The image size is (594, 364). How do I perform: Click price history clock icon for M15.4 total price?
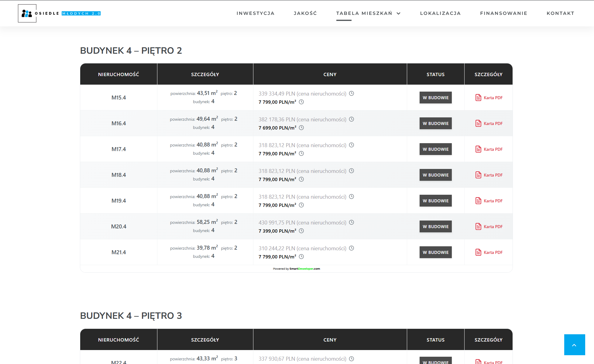click(x=351, y=93)
